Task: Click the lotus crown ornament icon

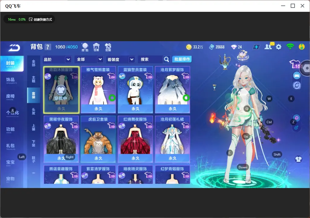Action: click(x=243, y=55)
